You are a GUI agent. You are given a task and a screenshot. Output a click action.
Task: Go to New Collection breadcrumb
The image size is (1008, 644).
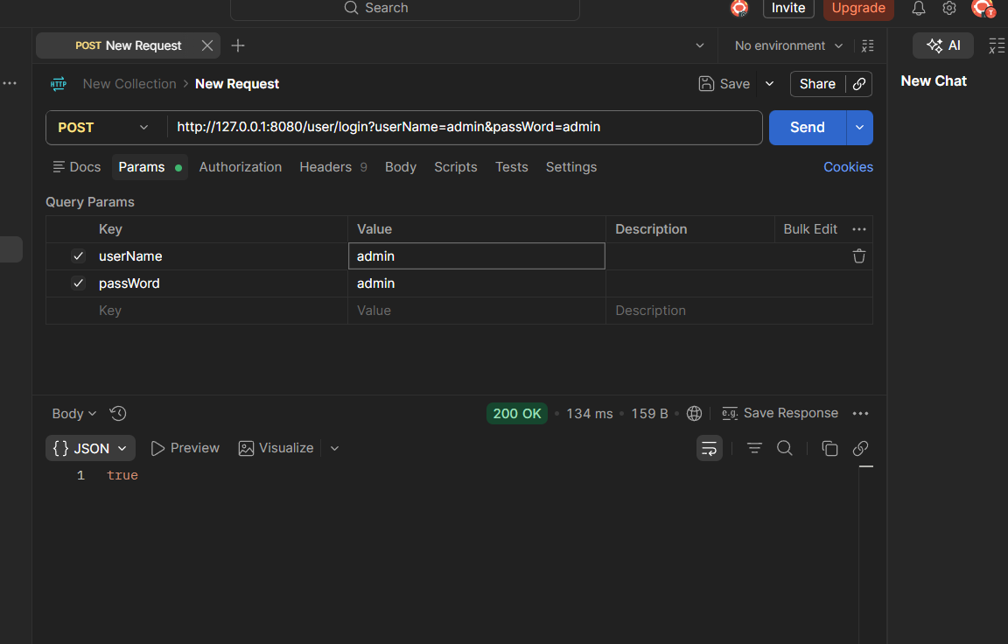click(129, 83)
